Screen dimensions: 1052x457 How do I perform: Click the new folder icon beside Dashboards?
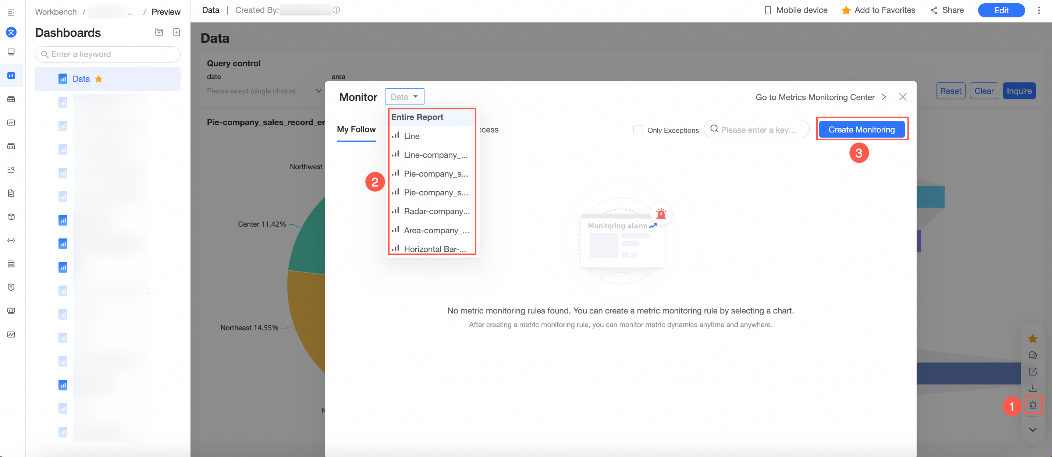159,32
